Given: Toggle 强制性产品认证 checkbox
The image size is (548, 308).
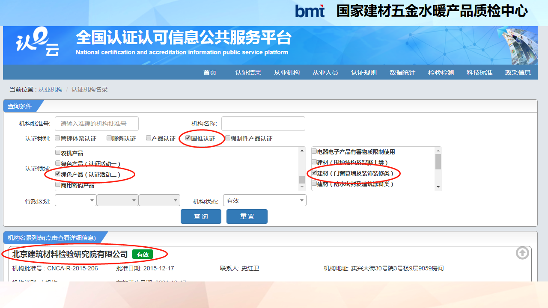Looking at the screenshot, I should [x=228, y=138].
